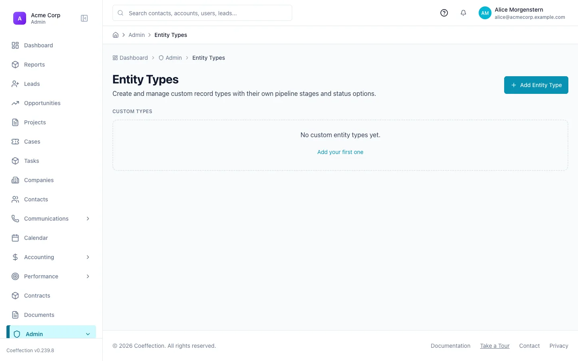
Task: Click the Projects document icon
Action: click(x=15, y=122)
